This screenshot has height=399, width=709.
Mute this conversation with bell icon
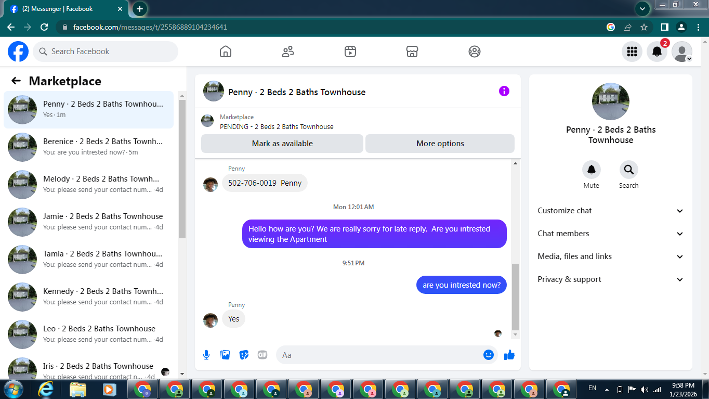pos(592,170)
